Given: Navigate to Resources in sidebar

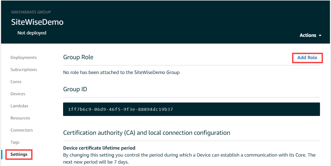Looking at the screenshot, I should 20,118.
